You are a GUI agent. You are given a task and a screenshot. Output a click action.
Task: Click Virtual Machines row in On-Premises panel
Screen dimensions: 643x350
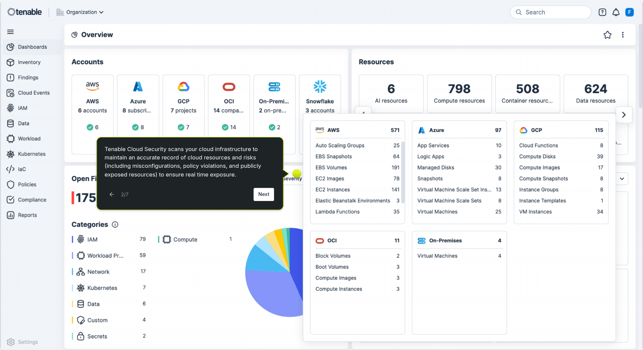pos(459,256)
